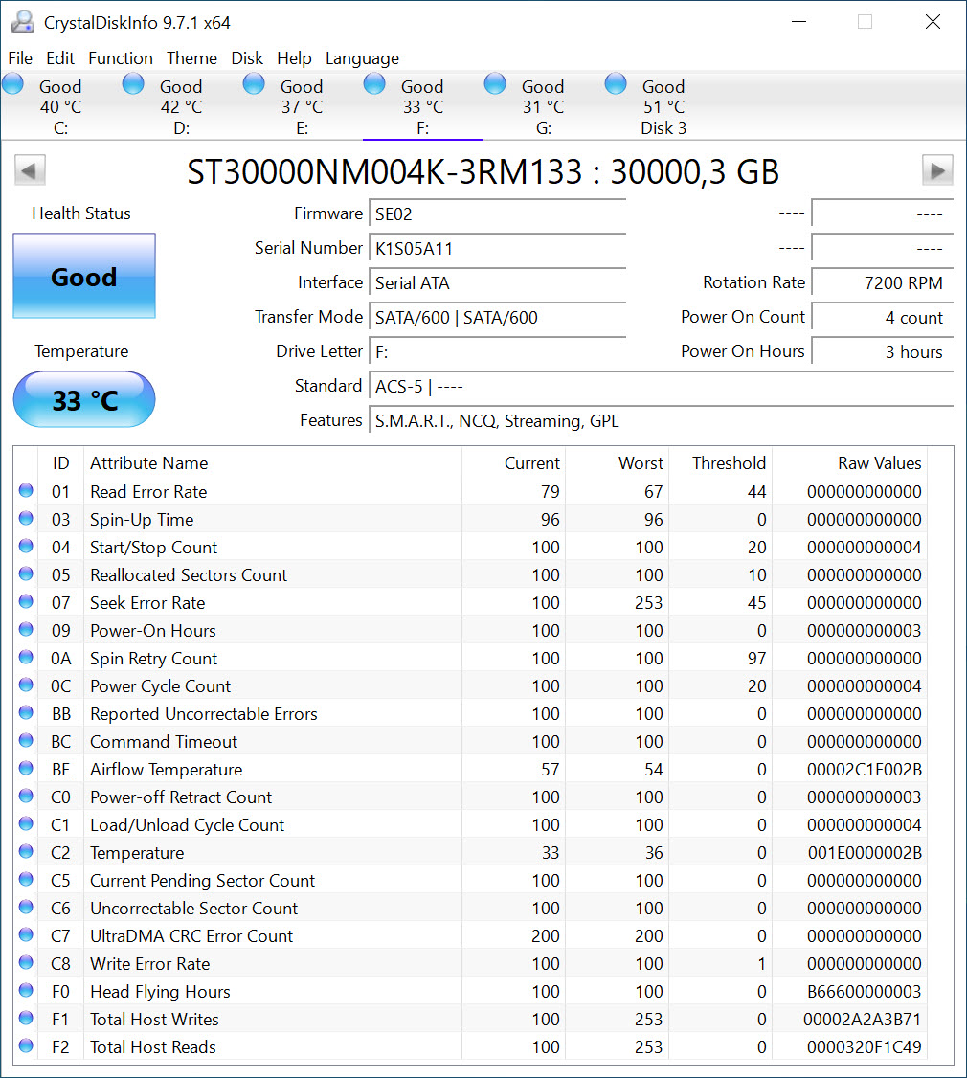The image size is (967, 1078).
Task: Select the Disk 3 status orb
Action: (617, 85)
